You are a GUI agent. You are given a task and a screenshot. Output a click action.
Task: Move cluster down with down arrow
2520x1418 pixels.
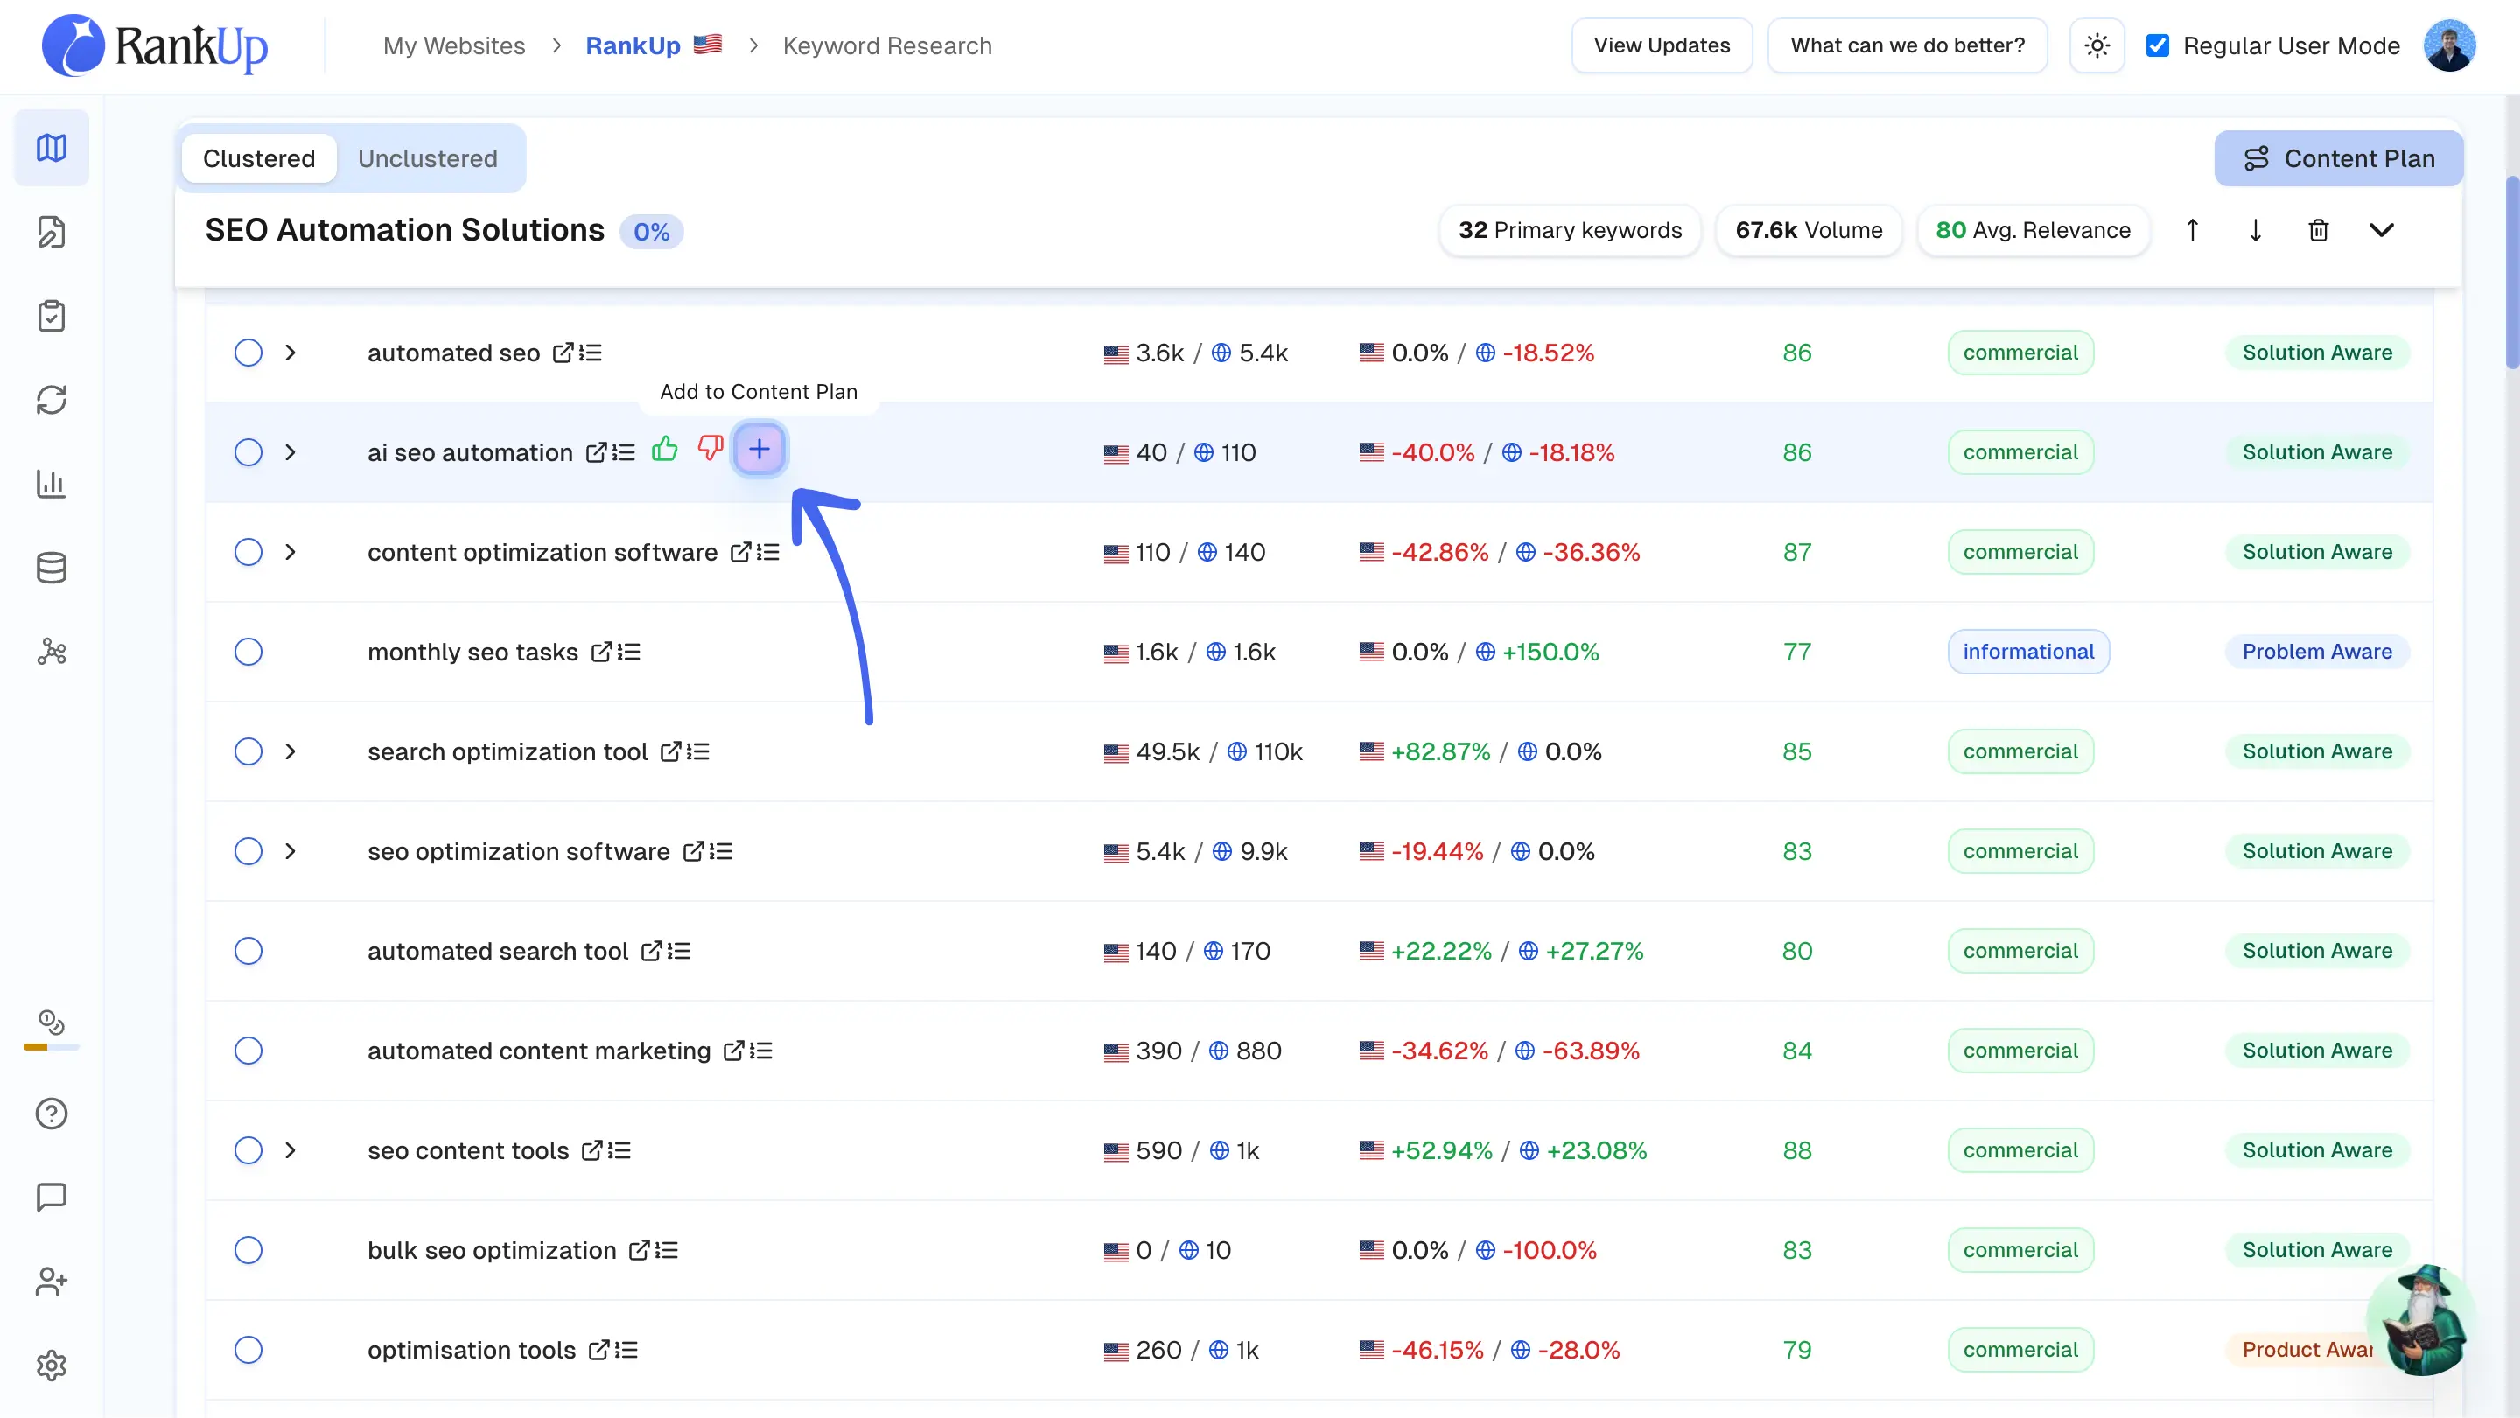pos(2255,231)
